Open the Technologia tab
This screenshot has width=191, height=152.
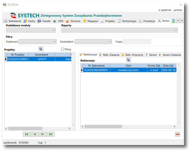point(127,21)
